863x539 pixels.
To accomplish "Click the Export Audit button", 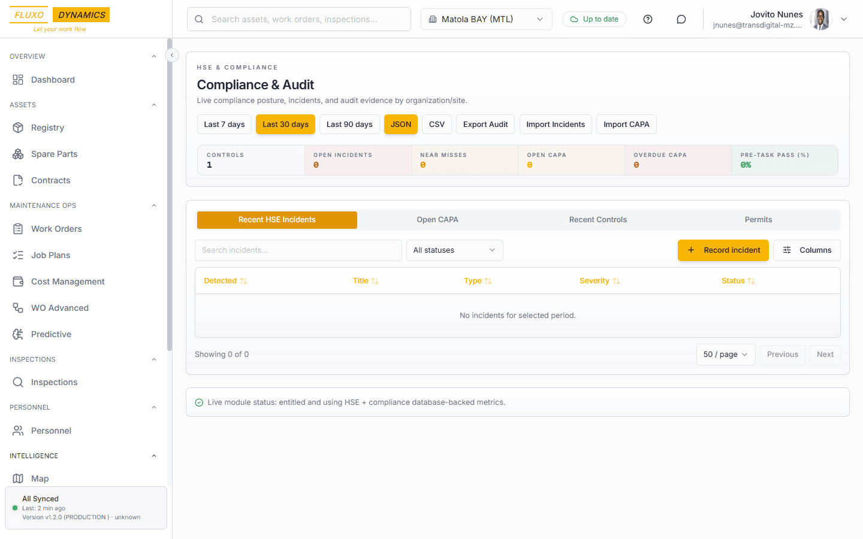I will pos(485,125).
